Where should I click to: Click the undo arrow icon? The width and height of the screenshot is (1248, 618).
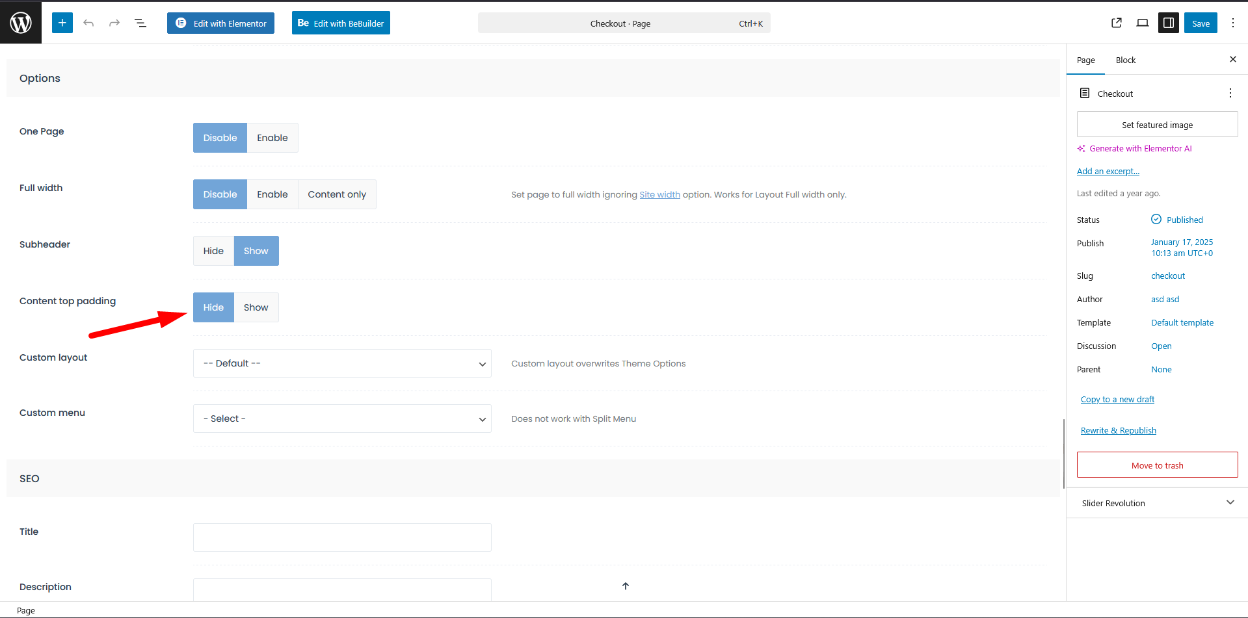tap(88, 23)
